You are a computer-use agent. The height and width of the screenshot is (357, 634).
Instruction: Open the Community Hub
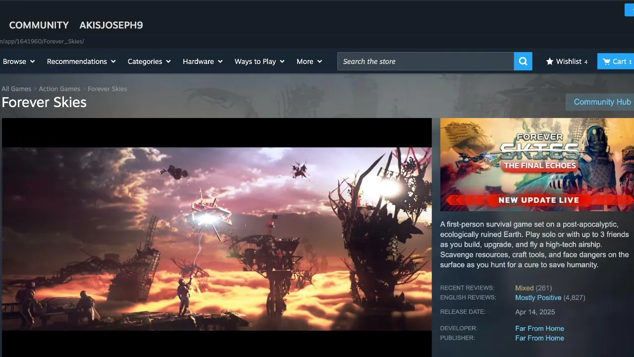(x=600, y=102)
